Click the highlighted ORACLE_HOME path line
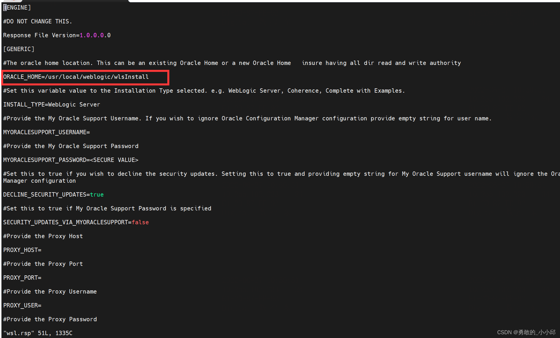The height and width of the screenshot is (338, 560). coord(76,77)
